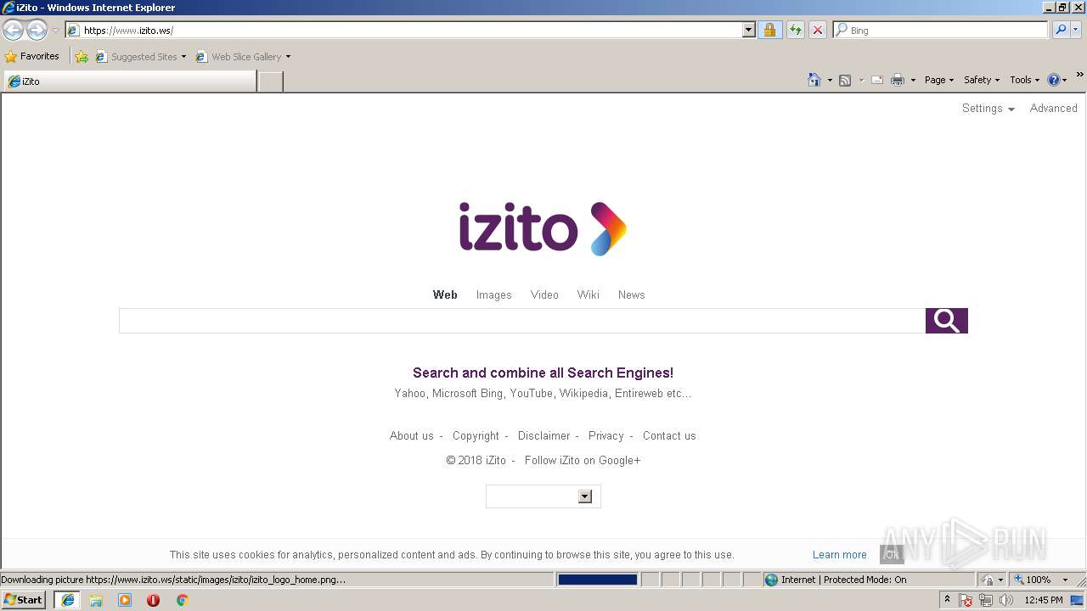Click the red Stop loading icon
This screenshot has height=611, width=1087.
[817, 30]
